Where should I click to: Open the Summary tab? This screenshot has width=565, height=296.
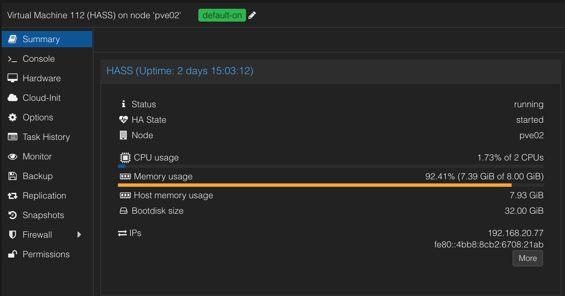(47, 39)
